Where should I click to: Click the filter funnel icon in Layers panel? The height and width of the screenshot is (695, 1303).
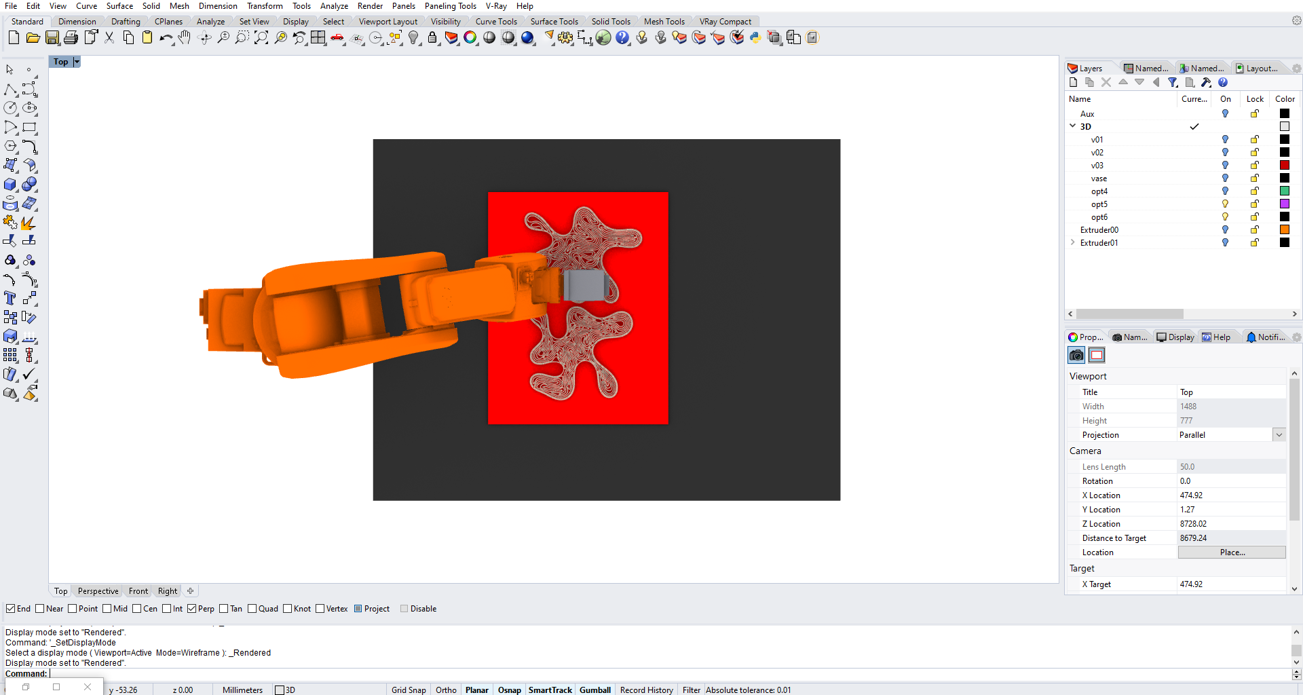pos(1173,83)
